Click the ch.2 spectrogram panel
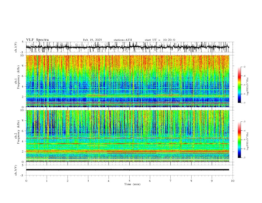 128,136
